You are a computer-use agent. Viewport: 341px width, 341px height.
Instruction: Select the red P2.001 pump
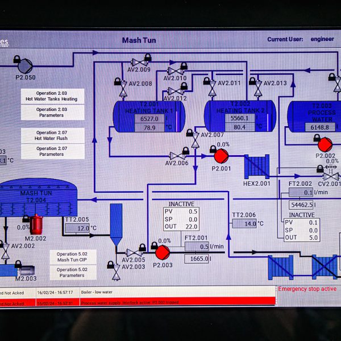[x=221, y=155]
